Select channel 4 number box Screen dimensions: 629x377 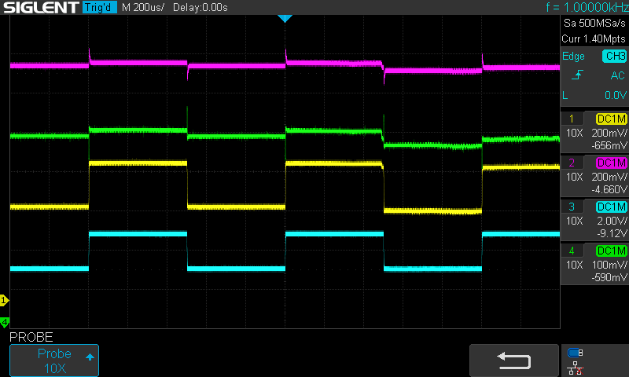coord(572,251)
